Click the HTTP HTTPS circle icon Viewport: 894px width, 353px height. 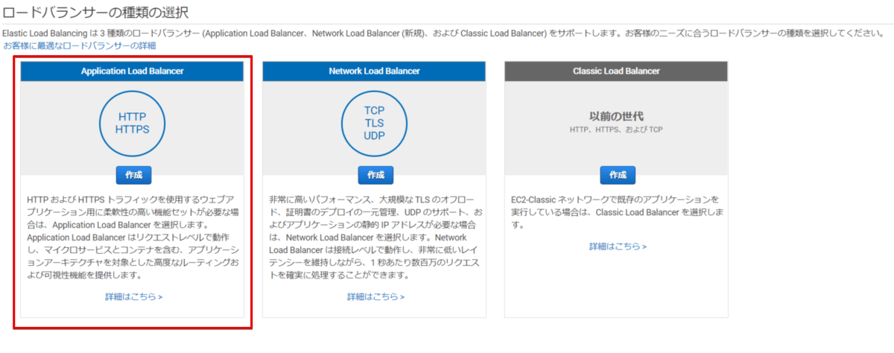pos(133,123)
